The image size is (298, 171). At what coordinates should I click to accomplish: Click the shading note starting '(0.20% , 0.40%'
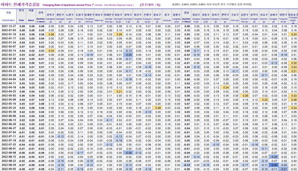(x=212, y=4)
